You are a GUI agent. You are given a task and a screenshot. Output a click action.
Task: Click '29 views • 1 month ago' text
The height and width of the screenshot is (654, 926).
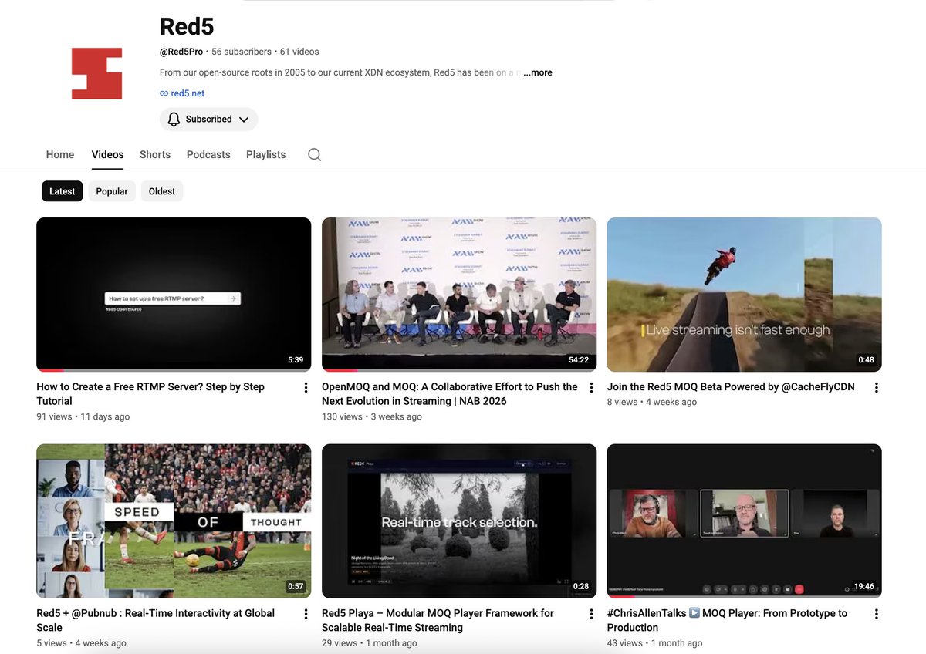(x=370, y=643)
